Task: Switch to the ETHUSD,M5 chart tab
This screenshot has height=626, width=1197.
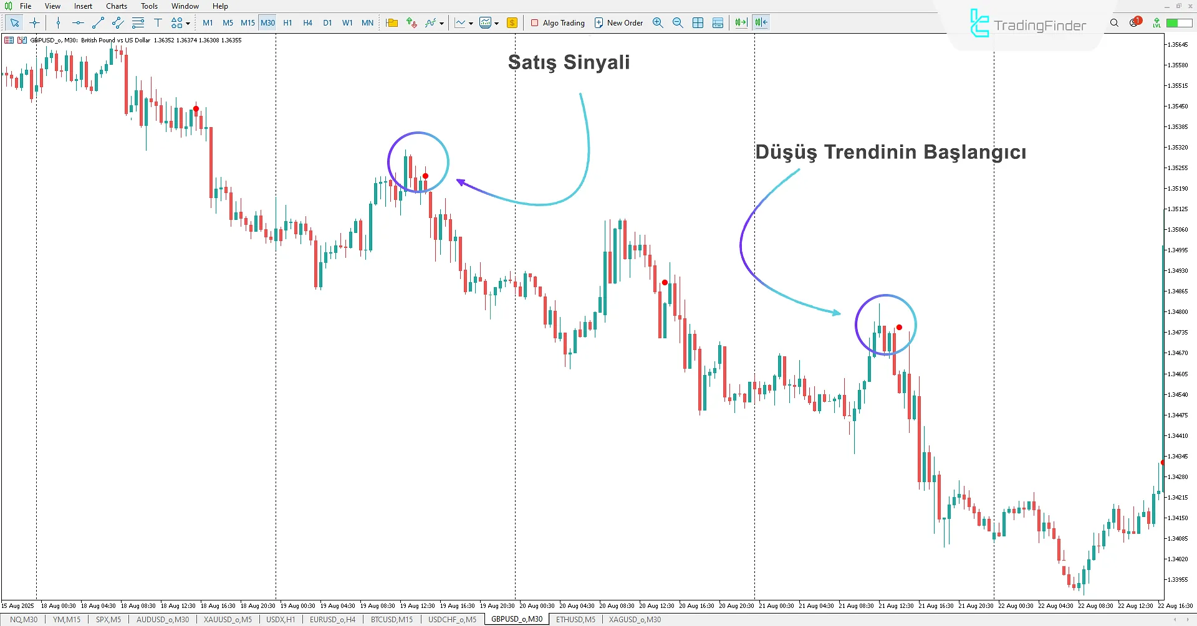Action: point(575,619)
